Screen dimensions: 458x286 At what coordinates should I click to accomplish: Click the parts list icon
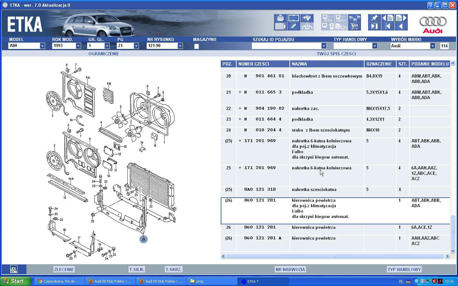280,26
